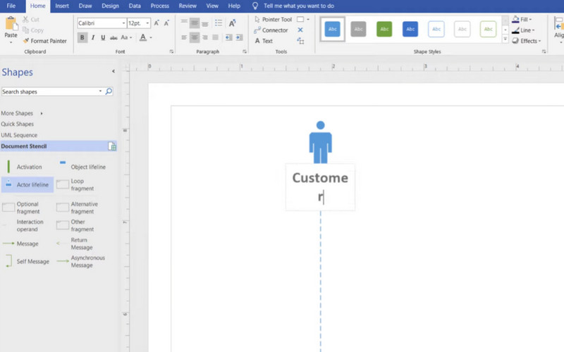564x352 pixels.
Task: Toggle center text alignment
Action: click(x=195, y=37)
